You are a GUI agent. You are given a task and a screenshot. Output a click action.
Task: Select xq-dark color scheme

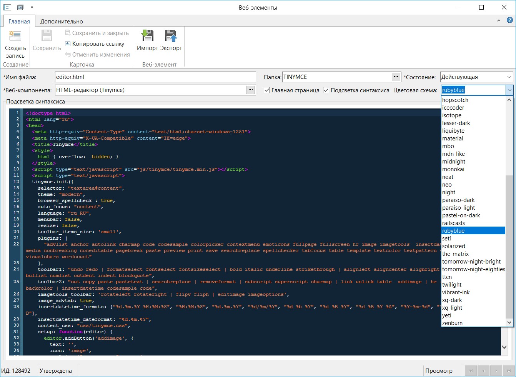[x=473, y=300]
